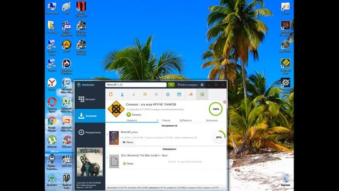The height and width of the screenshot is (191, 339).
Task: Open the Медиаплеер media player section
Action: coord(90,132)
